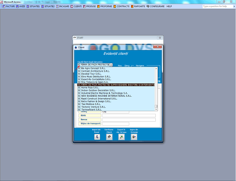Image resolution: width=236 pixels, height=181 pixels.
Task: Select SC Indoor Outdoor Decoration S.R.L.
Action: click(116, 90)
